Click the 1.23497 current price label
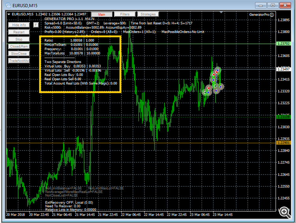This screenshot has height=223, width=296. click(x=283, y=69)
